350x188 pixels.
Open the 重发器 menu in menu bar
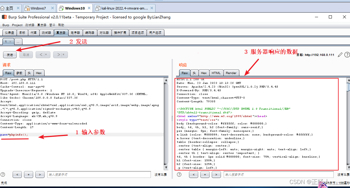tap(42, 25)
